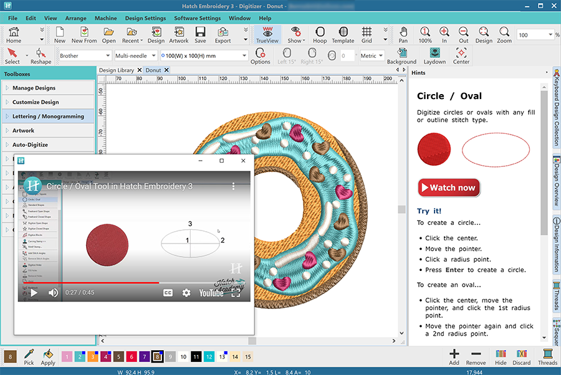Image resolution: width=561 pixels, height=375 pixels.
Task: Select the Reshape tool
Action: point(41,55)
